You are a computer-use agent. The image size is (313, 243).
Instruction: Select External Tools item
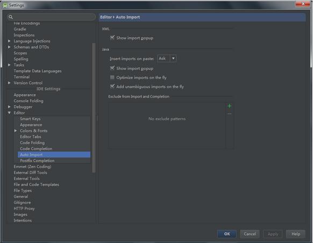click(26, 178)
